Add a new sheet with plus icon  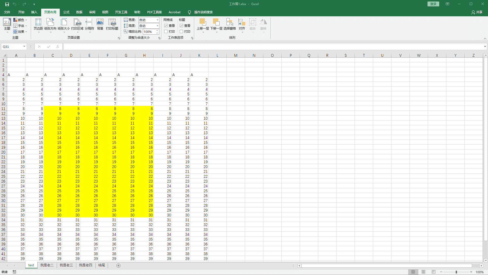pyautogui.click(x=118, y=265)
